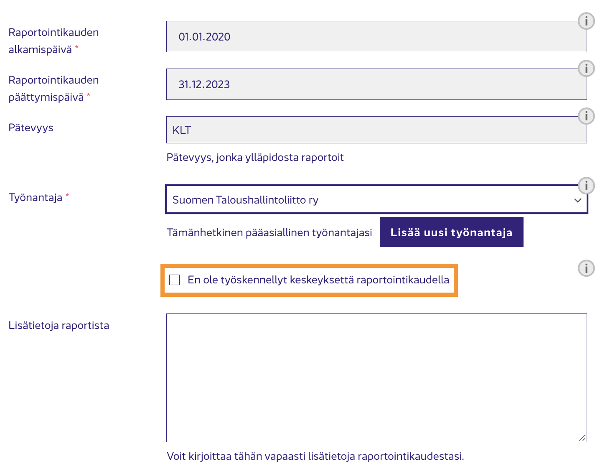Click the Pätevyys field label

pyautogui.click(x=31, y=128)
